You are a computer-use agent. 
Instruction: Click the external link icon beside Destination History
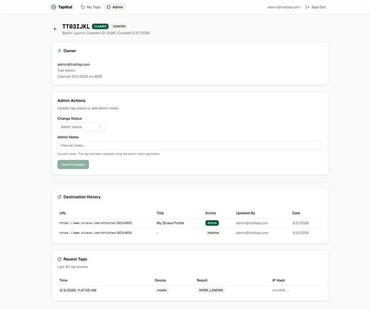point(59,197)
